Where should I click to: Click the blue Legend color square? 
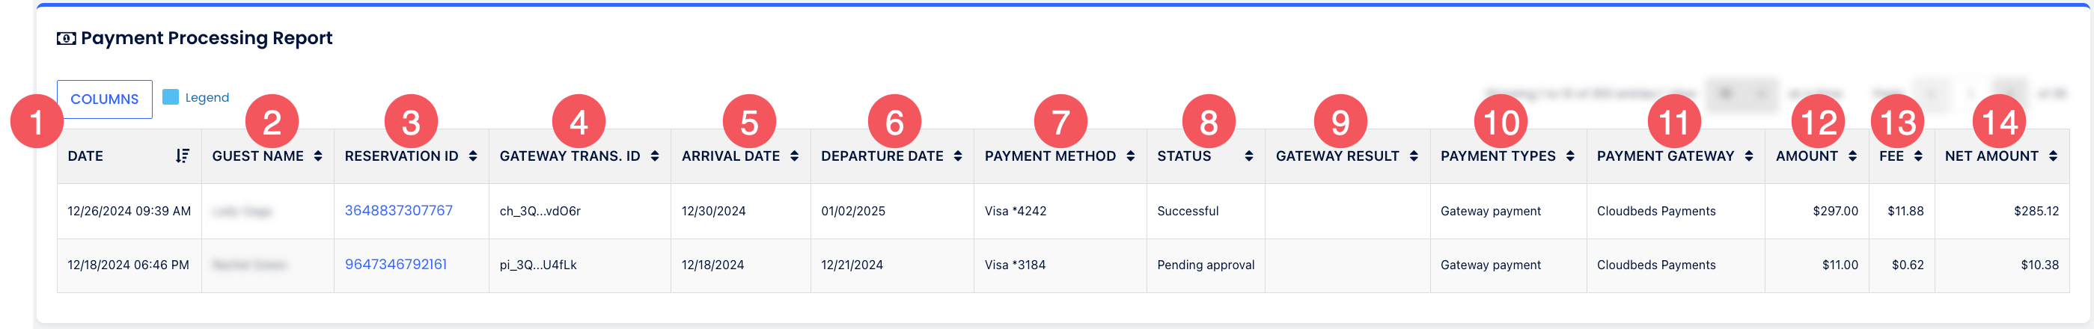click(171, 97)
